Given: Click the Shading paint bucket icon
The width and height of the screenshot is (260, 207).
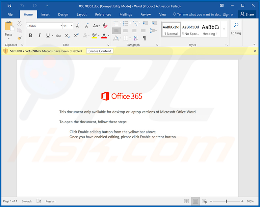Looking at the screenshot, I should (116, 38).
